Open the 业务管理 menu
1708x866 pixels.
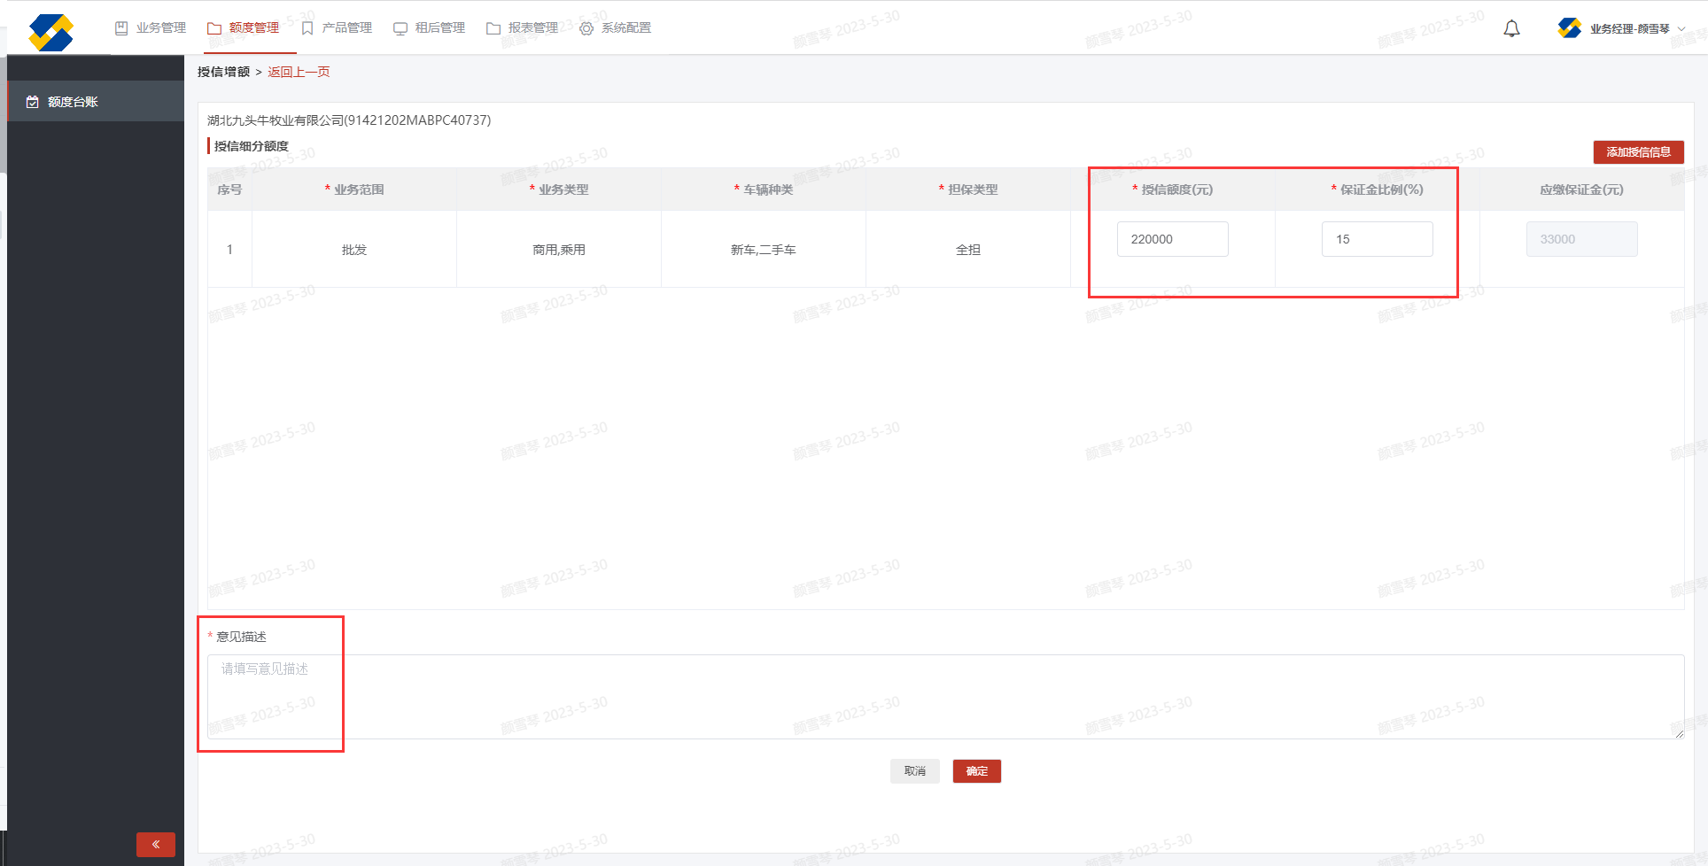pos(151,28)
